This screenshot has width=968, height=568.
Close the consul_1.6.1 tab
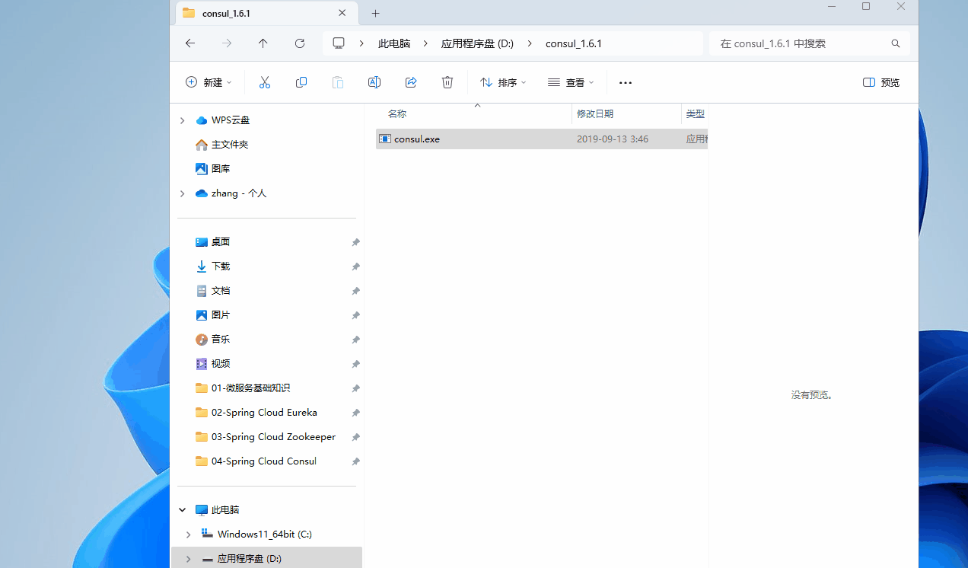342,13
